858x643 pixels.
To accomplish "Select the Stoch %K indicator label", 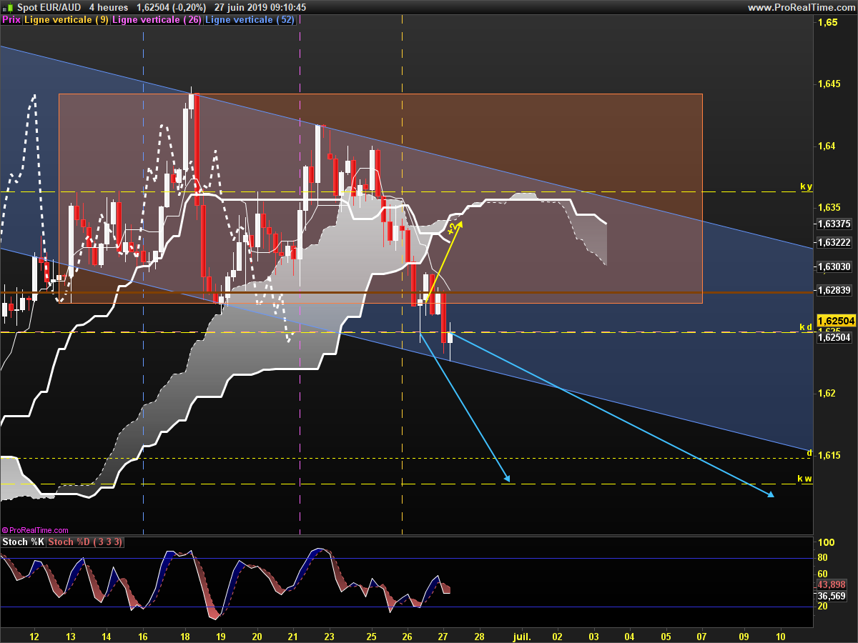I will pos(23,542).
